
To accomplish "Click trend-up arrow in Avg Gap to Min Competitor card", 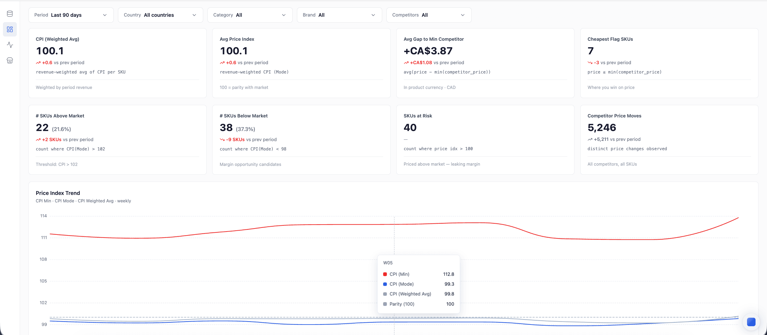I will [406, 63].
